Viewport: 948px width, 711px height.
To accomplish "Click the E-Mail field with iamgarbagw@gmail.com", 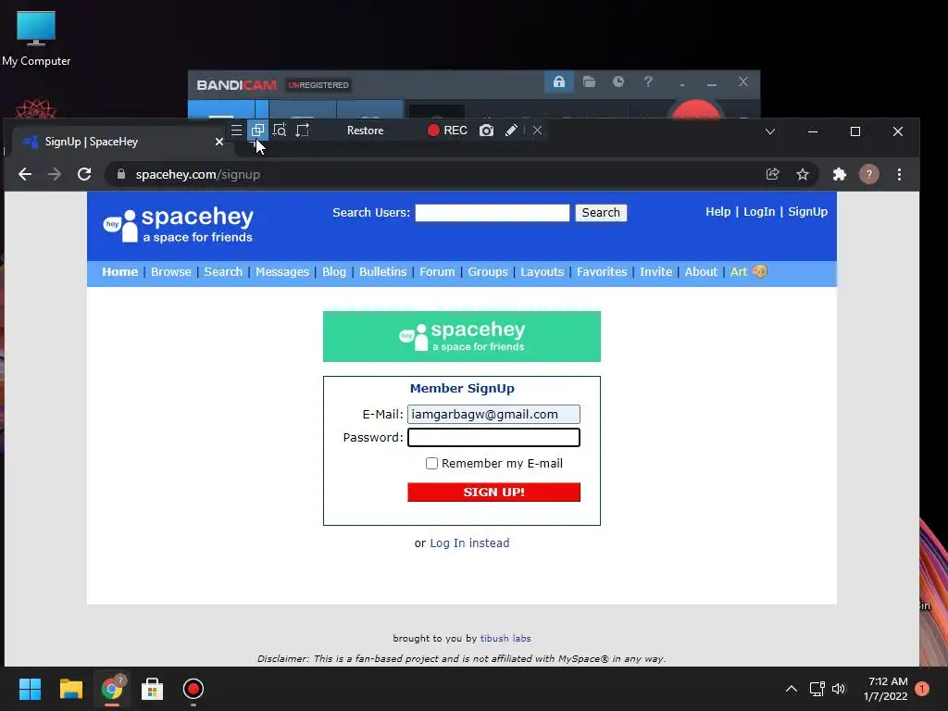I will click(x=493, y=414).
